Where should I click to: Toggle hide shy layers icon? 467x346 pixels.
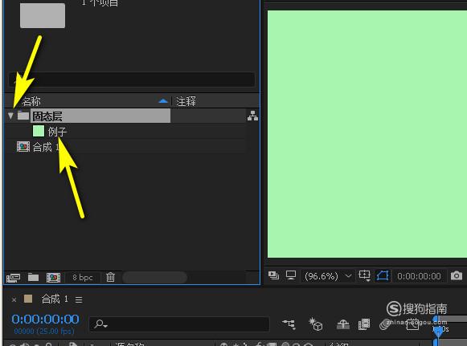click(x=342, y=324)
